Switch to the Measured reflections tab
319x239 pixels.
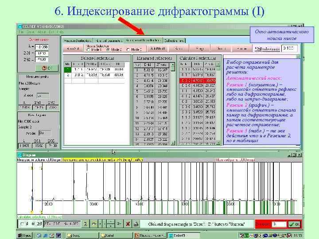coord(78,41)
